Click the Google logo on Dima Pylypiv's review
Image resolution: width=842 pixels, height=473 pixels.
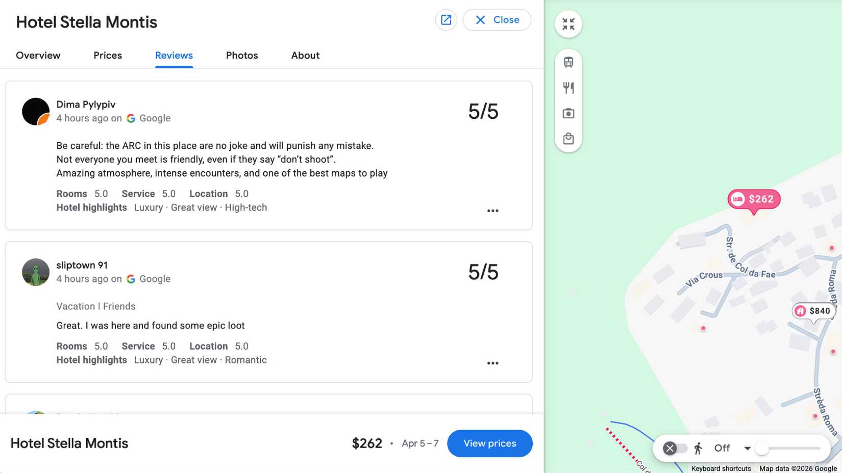click(131, 118)
